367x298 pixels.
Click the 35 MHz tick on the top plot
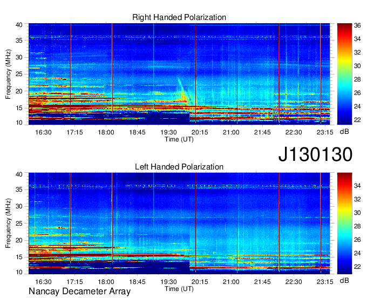[19, 40]
